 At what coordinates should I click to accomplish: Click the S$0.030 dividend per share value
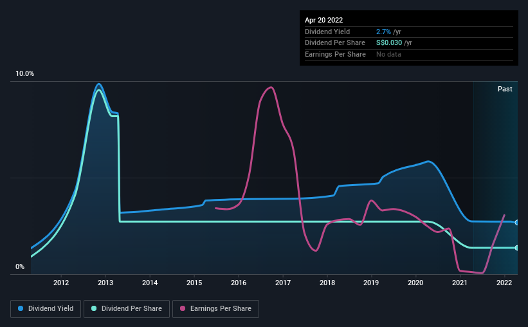[389, 43]
